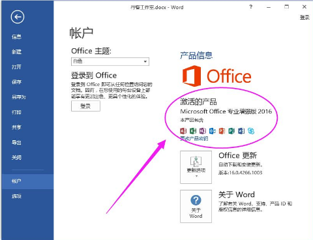Image resolution: width=313 pixels, height=240 pixels.
Task: Click the 激活的产品 heading
Action: click(198, 102)
